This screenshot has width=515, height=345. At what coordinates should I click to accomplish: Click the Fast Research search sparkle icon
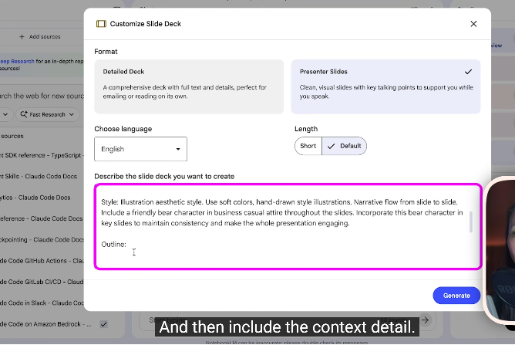coord(24,114)
